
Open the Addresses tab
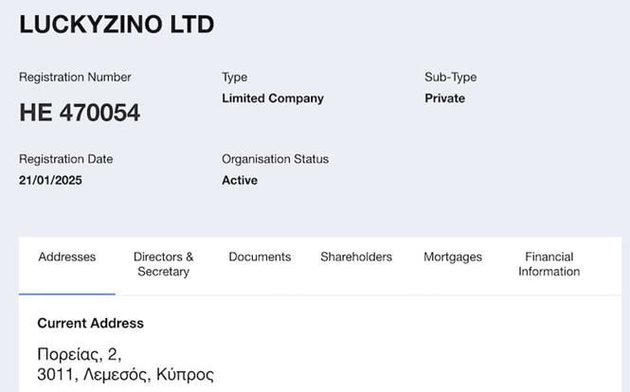pos(66,257)
